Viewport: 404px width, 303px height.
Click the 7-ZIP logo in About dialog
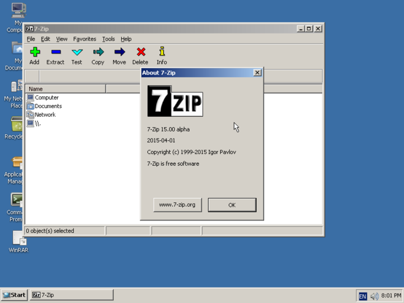[x=175, y=101]
